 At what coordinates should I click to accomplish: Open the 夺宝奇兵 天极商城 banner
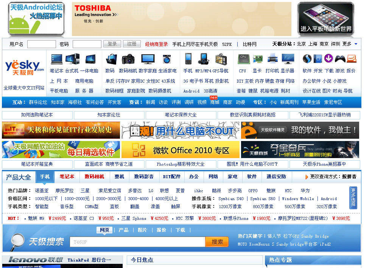300,150
